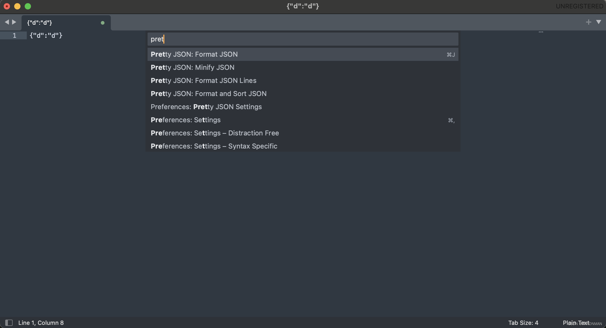Open Preferences: Settings entry
This screenshot has height=328, width=606.
[x=303, y=120]
